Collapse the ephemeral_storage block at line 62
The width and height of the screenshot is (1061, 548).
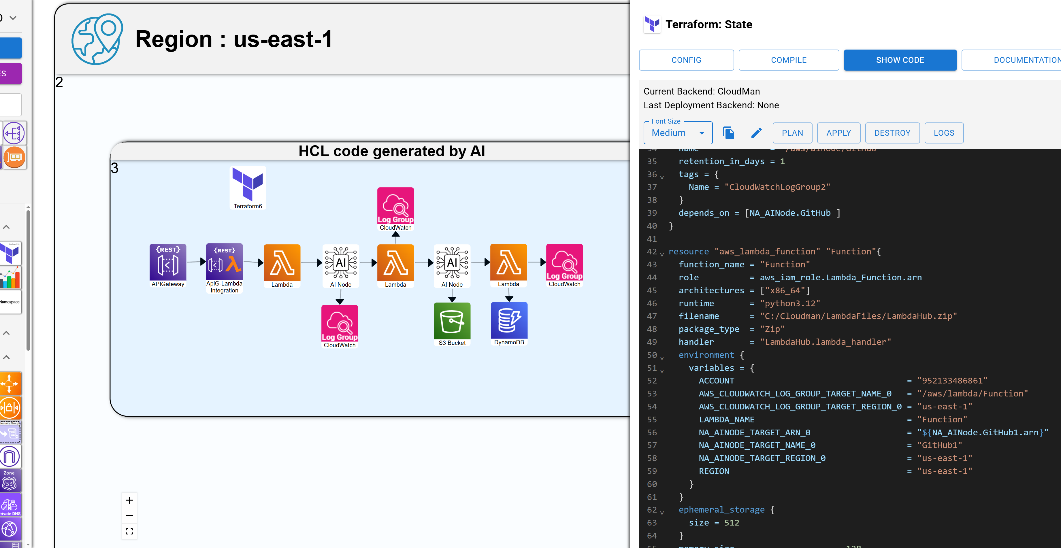662,513
